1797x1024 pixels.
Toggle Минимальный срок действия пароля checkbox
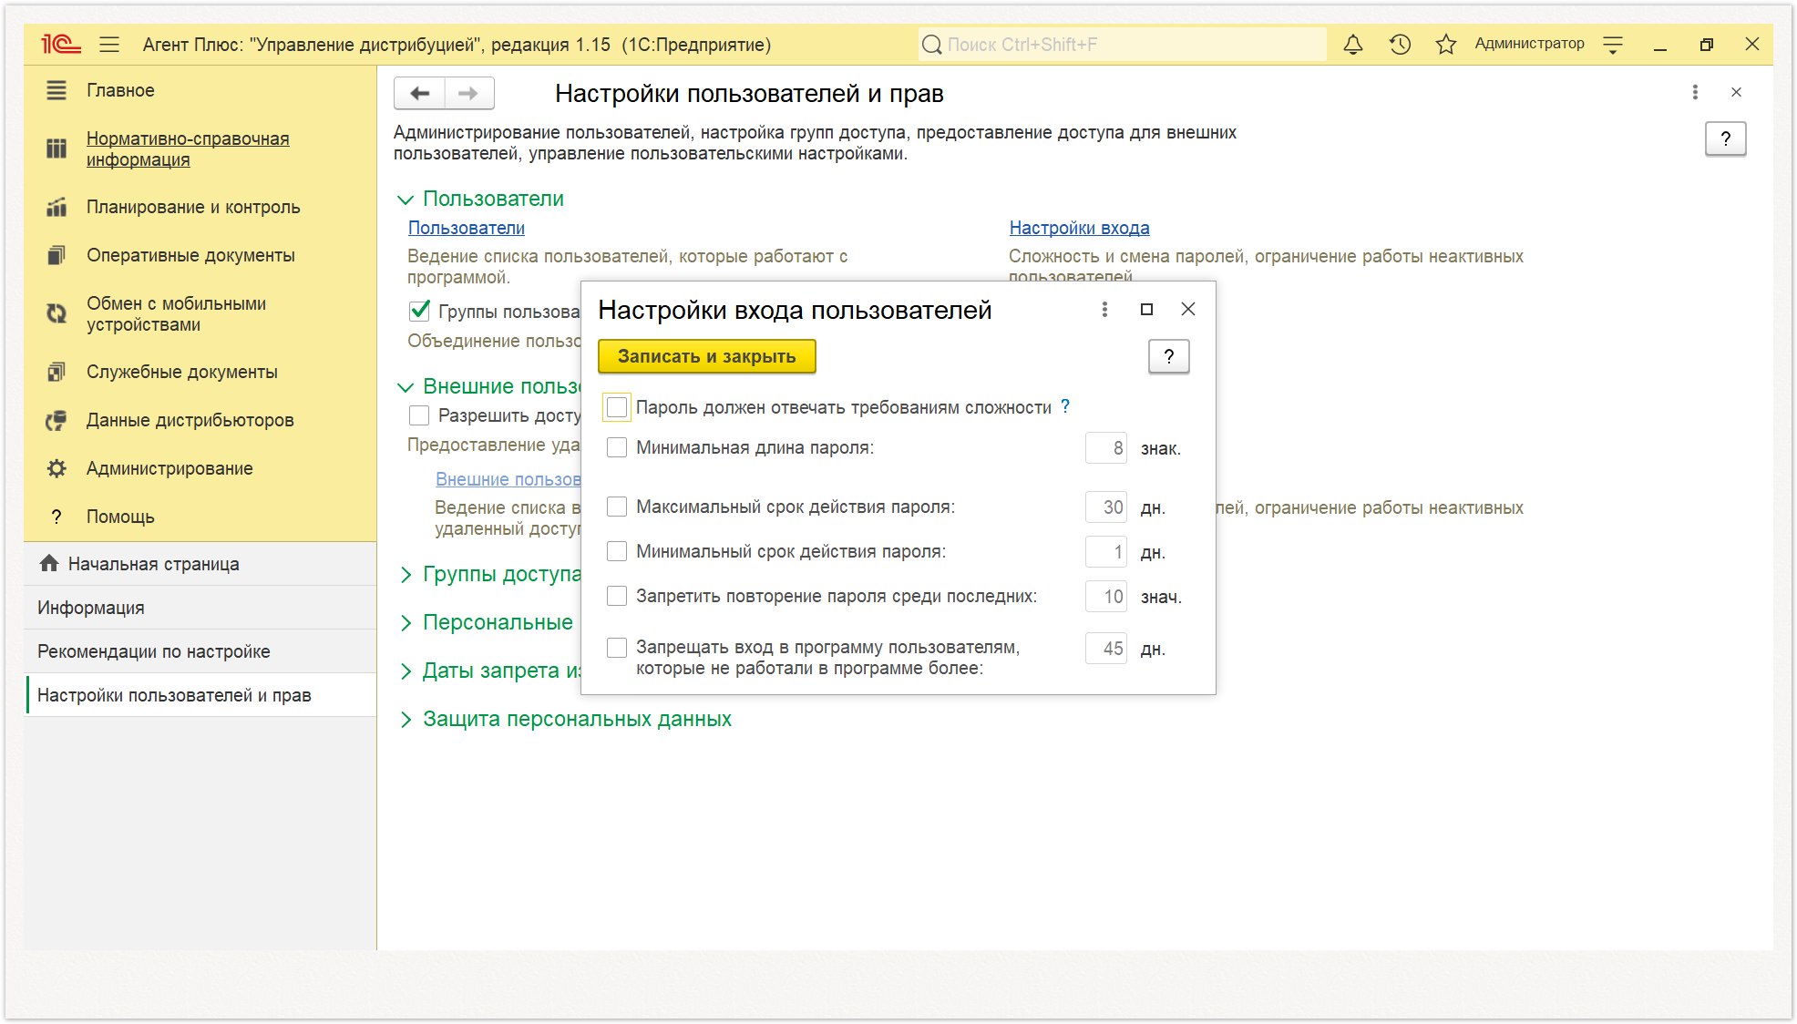617,551
